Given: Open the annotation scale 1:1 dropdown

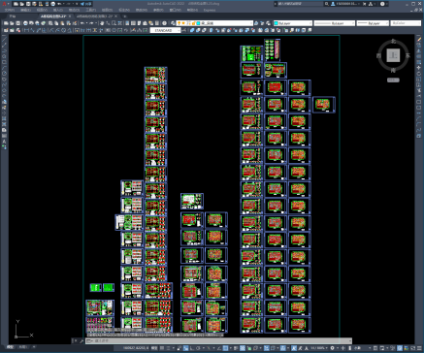Looking at the screenshot, I should (x=319, y=348).
